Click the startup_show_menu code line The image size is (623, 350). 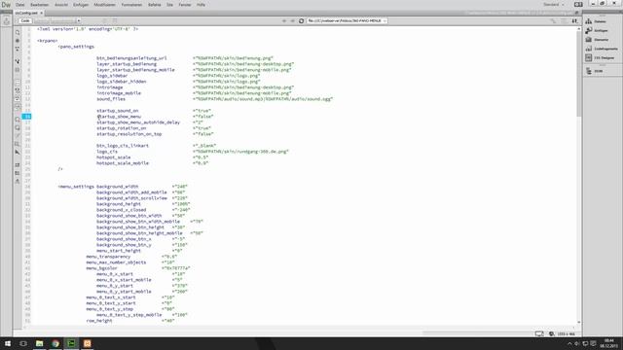pos(155,117)
